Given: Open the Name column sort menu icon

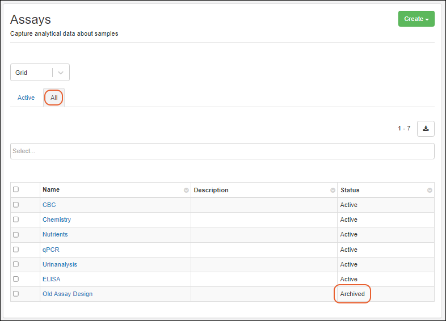Looking at the screenshot, I should coord(186,191).
